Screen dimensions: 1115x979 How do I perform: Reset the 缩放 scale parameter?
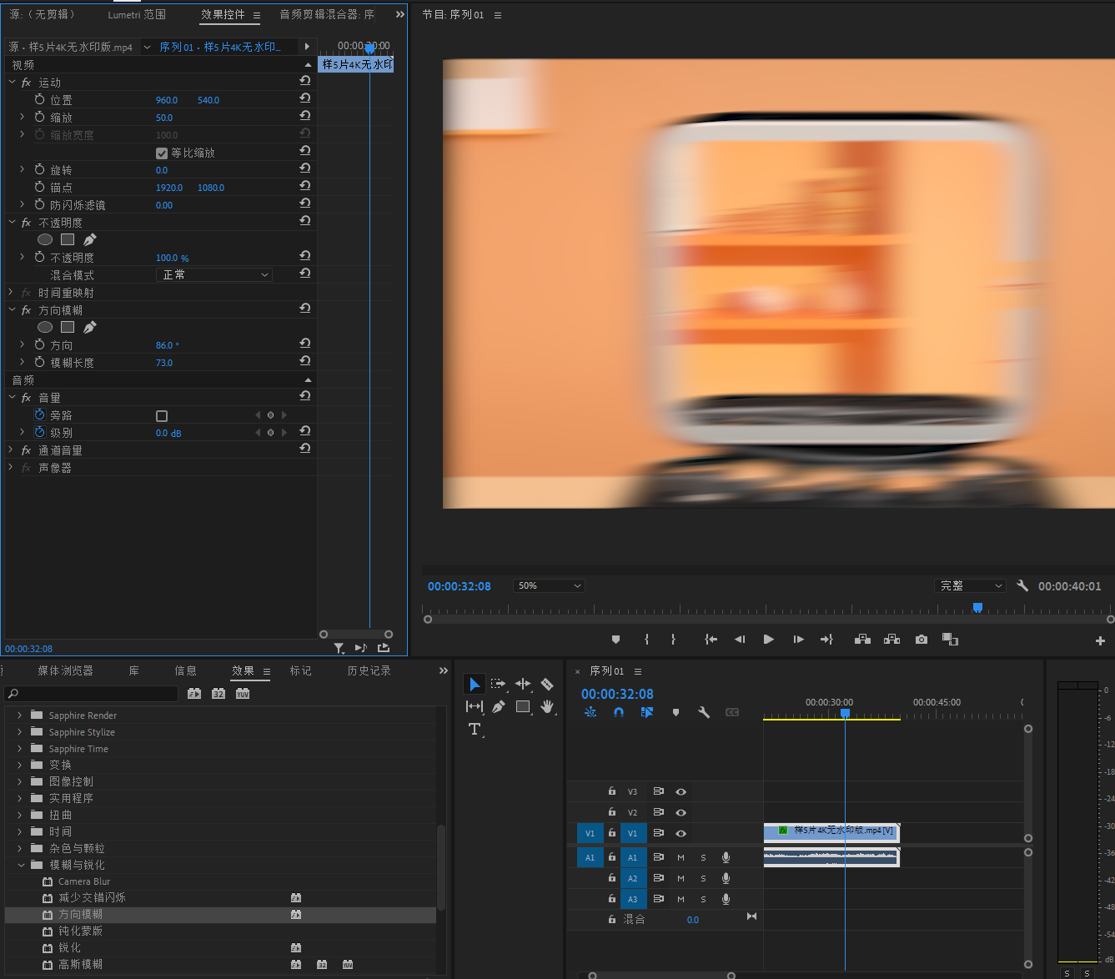coord(305,117)
